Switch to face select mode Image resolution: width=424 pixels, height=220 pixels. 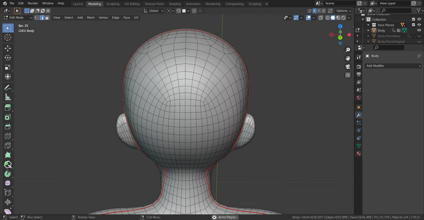[47, 18]
